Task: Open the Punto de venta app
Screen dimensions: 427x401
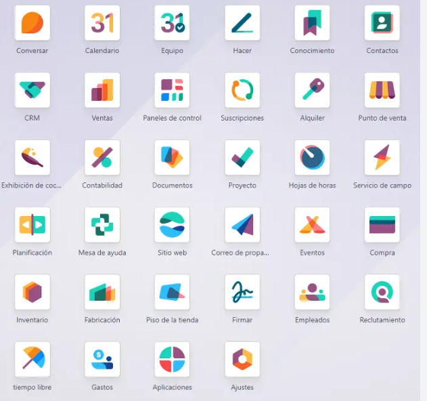Action: click(382, 90)
